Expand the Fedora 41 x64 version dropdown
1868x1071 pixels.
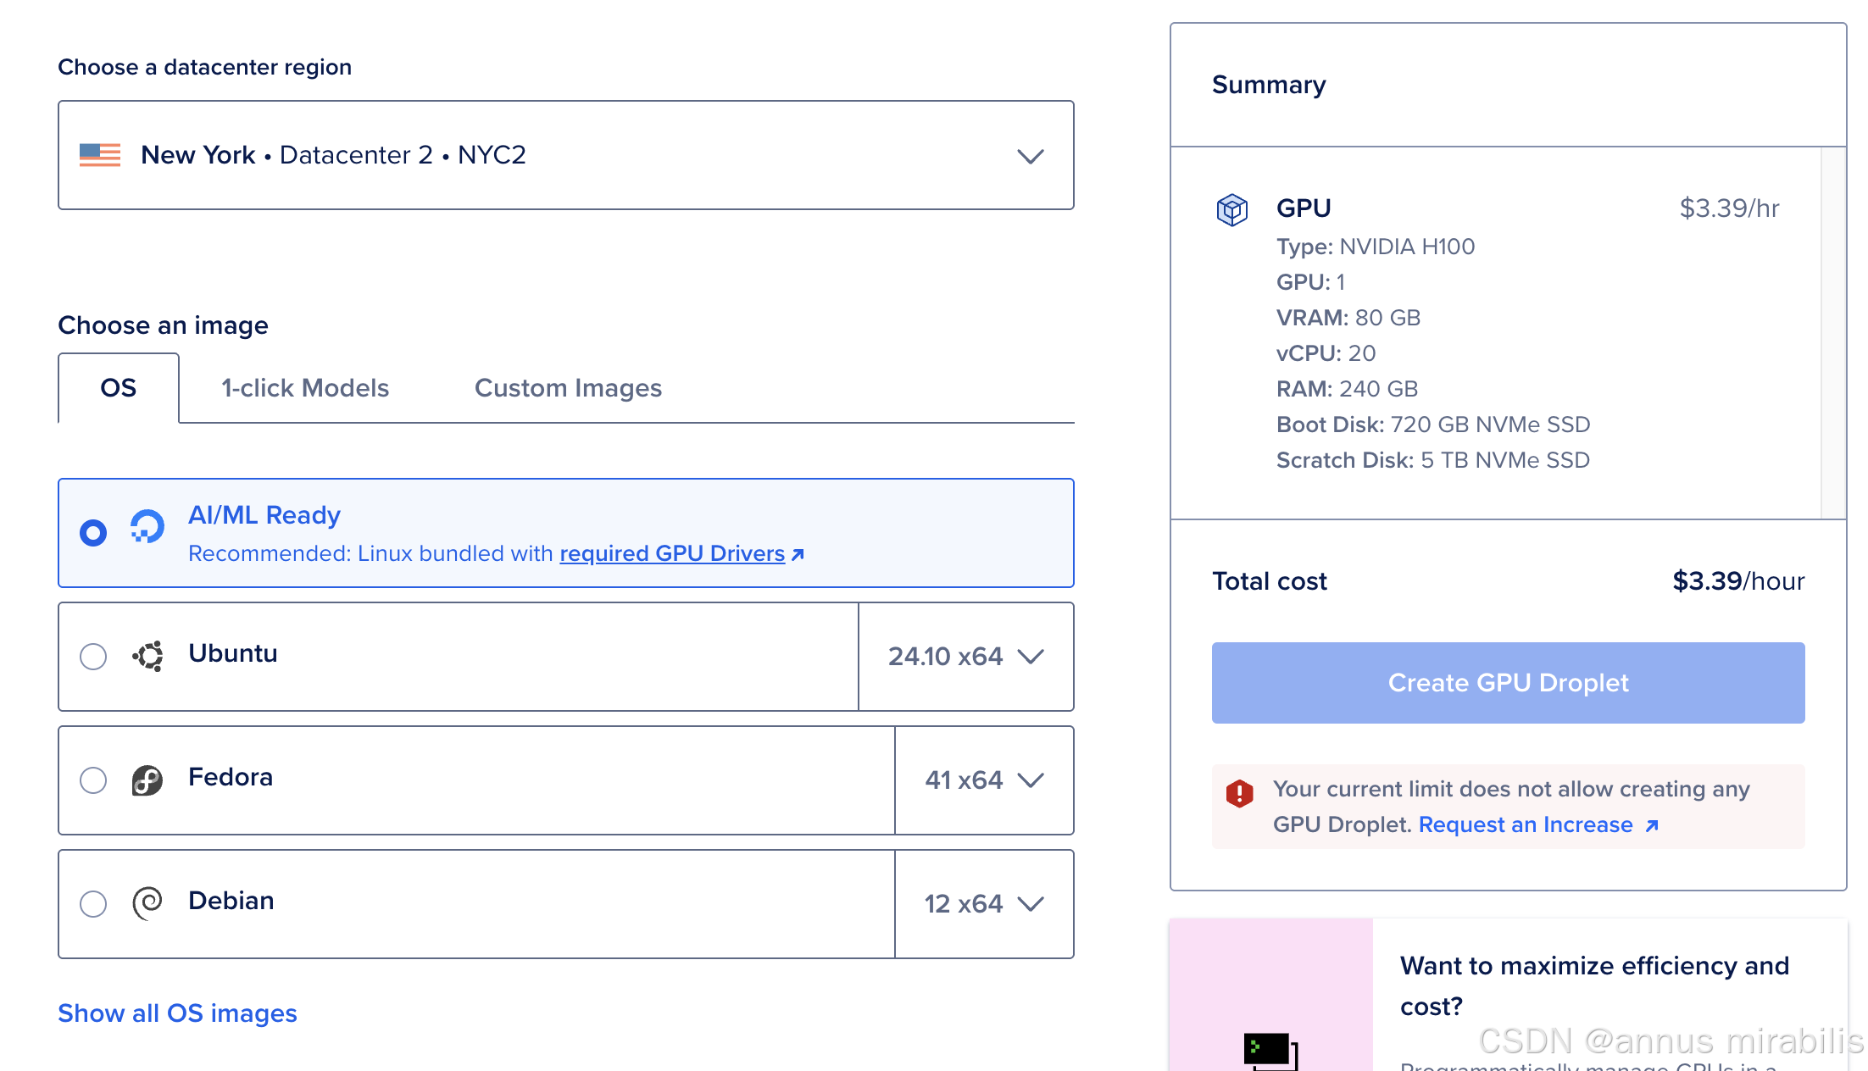[984, 780]
